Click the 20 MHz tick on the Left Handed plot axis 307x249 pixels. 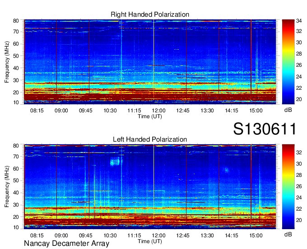(x=16, y=217)
